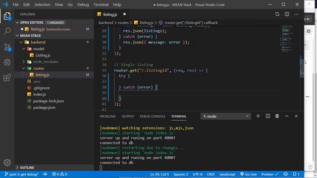Open the .gitignore file
Viewport: 317px width, 178px height.
pyautogui.click(x=54, y=88)
